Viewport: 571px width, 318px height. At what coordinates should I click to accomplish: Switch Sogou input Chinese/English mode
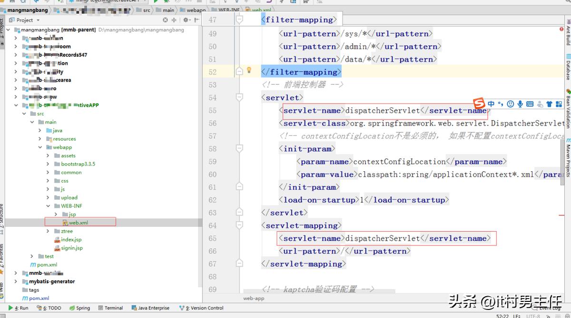(x=491, y=104)
